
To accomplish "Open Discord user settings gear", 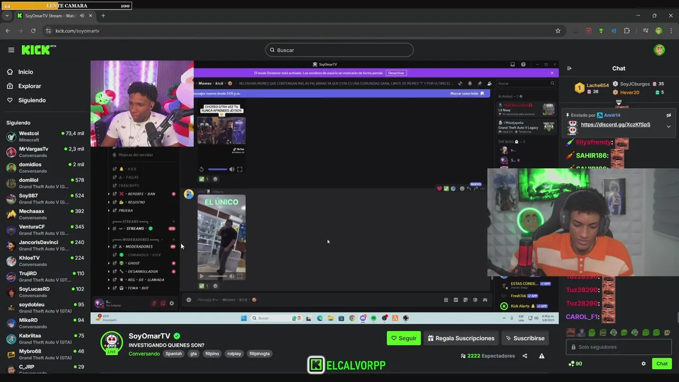I will 171,303.
